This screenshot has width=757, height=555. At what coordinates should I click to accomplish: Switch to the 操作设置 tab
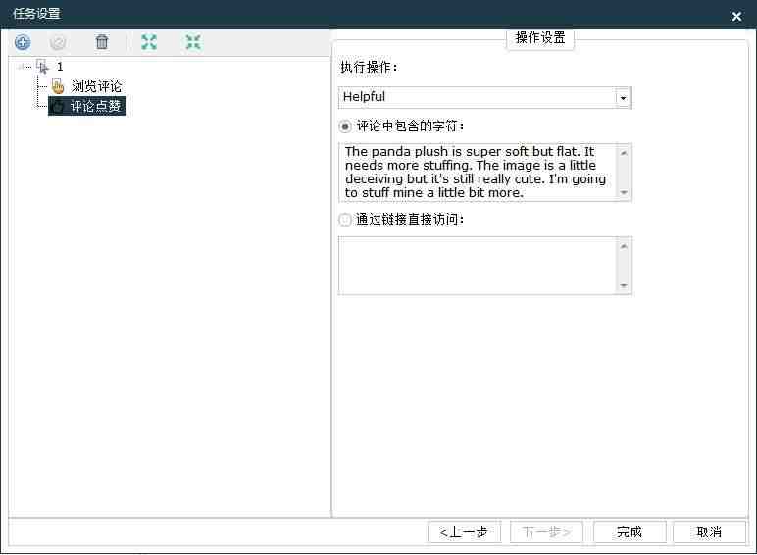540,38
